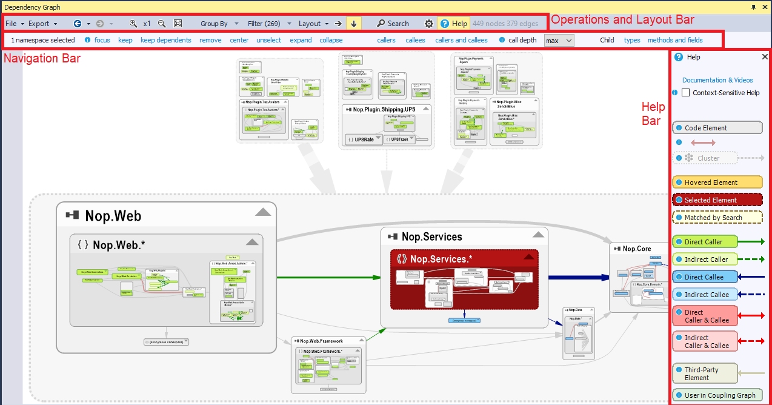Open the Layout dropdown

click(x=313, y=23)
